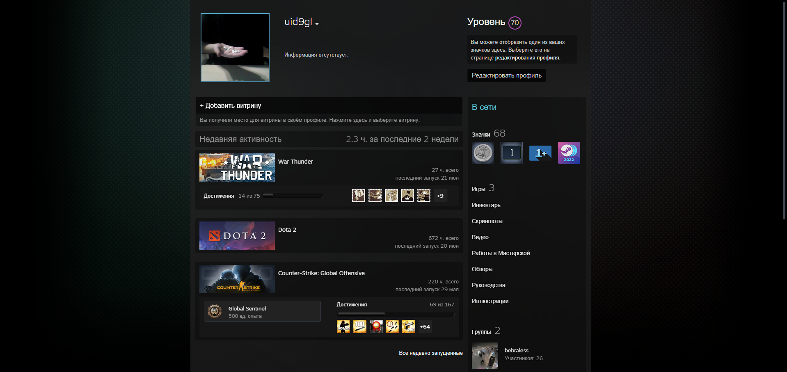Select second War Thunder achievement icon
Screen dimensions: 787x372
pyautogui.click(x=375, y=196)
